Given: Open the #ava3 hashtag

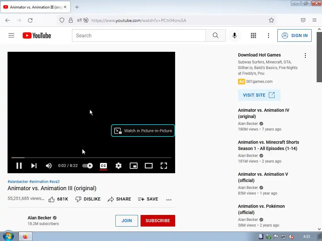Looking at the screenshot, I should tap(54, 182).
